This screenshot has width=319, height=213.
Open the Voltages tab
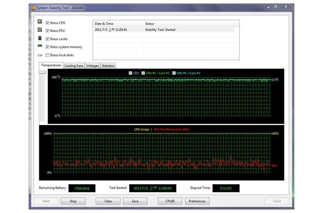pyautogui.click(x=93, y=66)
